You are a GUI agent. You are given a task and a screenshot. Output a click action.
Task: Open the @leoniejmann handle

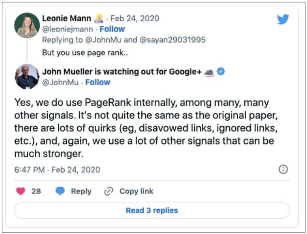click(67, 29)
